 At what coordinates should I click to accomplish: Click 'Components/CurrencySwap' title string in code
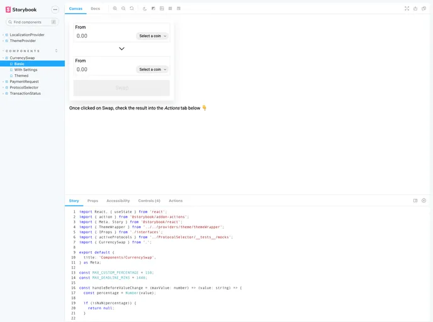tap(127, 257)
